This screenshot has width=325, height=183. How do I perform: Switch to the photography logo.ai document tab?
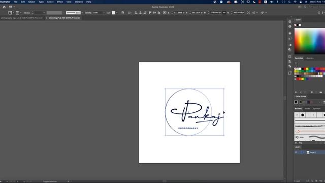coord(21,18)
